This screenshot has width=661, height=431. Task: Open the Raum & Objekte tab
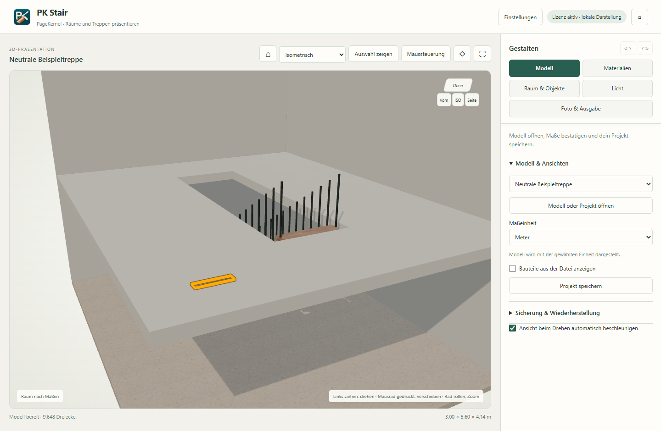click(x=544, y=88)
